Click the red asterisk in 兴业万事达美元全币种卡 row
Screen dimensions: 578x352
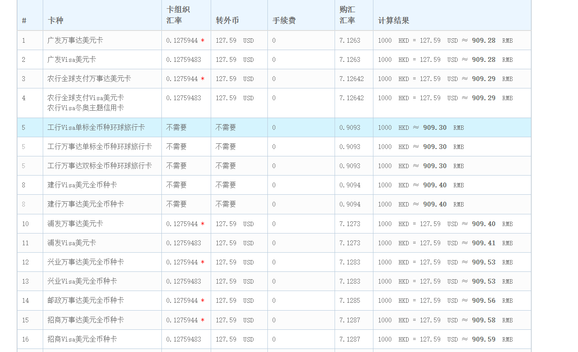(x=202, y=262)
